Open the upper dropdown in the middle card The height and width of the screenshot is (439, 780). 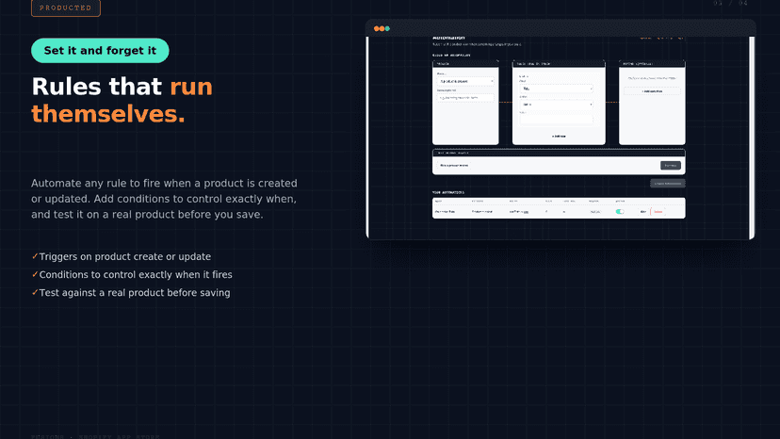556,89
